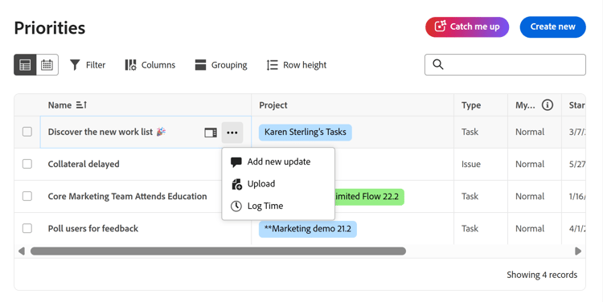Sort by the Name column sort icon
The width and height of the screenshot is (603, 302).
pos(81,105)
